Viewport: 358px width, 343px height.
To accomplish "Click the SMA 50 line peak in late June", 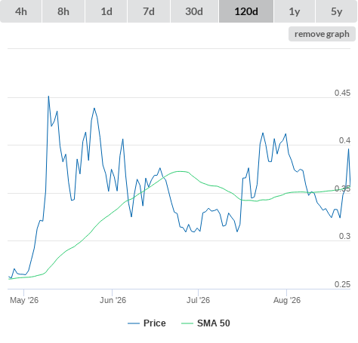I will coord(180,171).
